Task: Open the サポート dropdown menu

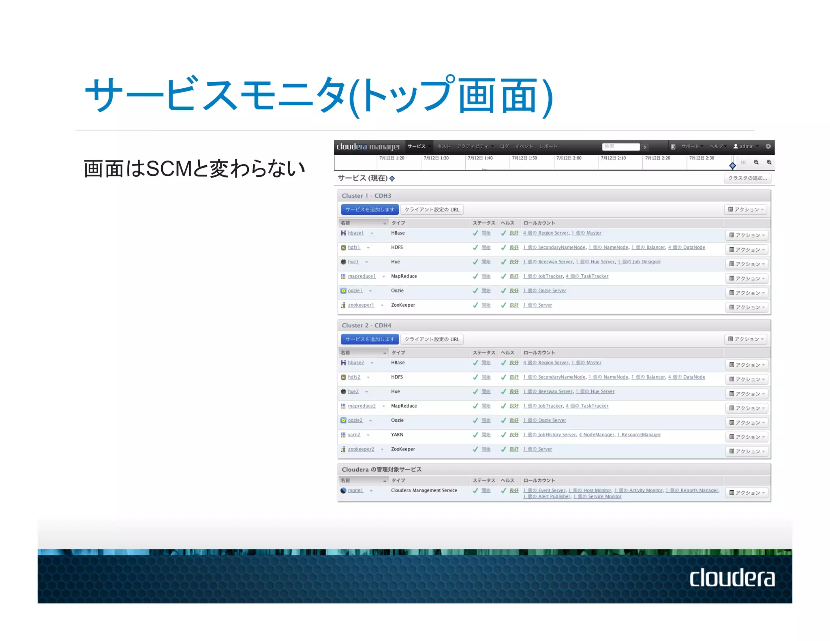Action: pyautogui.click(x=692, y=146)
